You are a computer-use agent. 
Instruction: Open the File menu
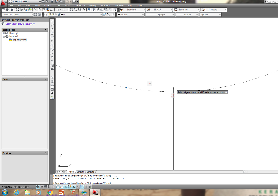tap(12, 6)
